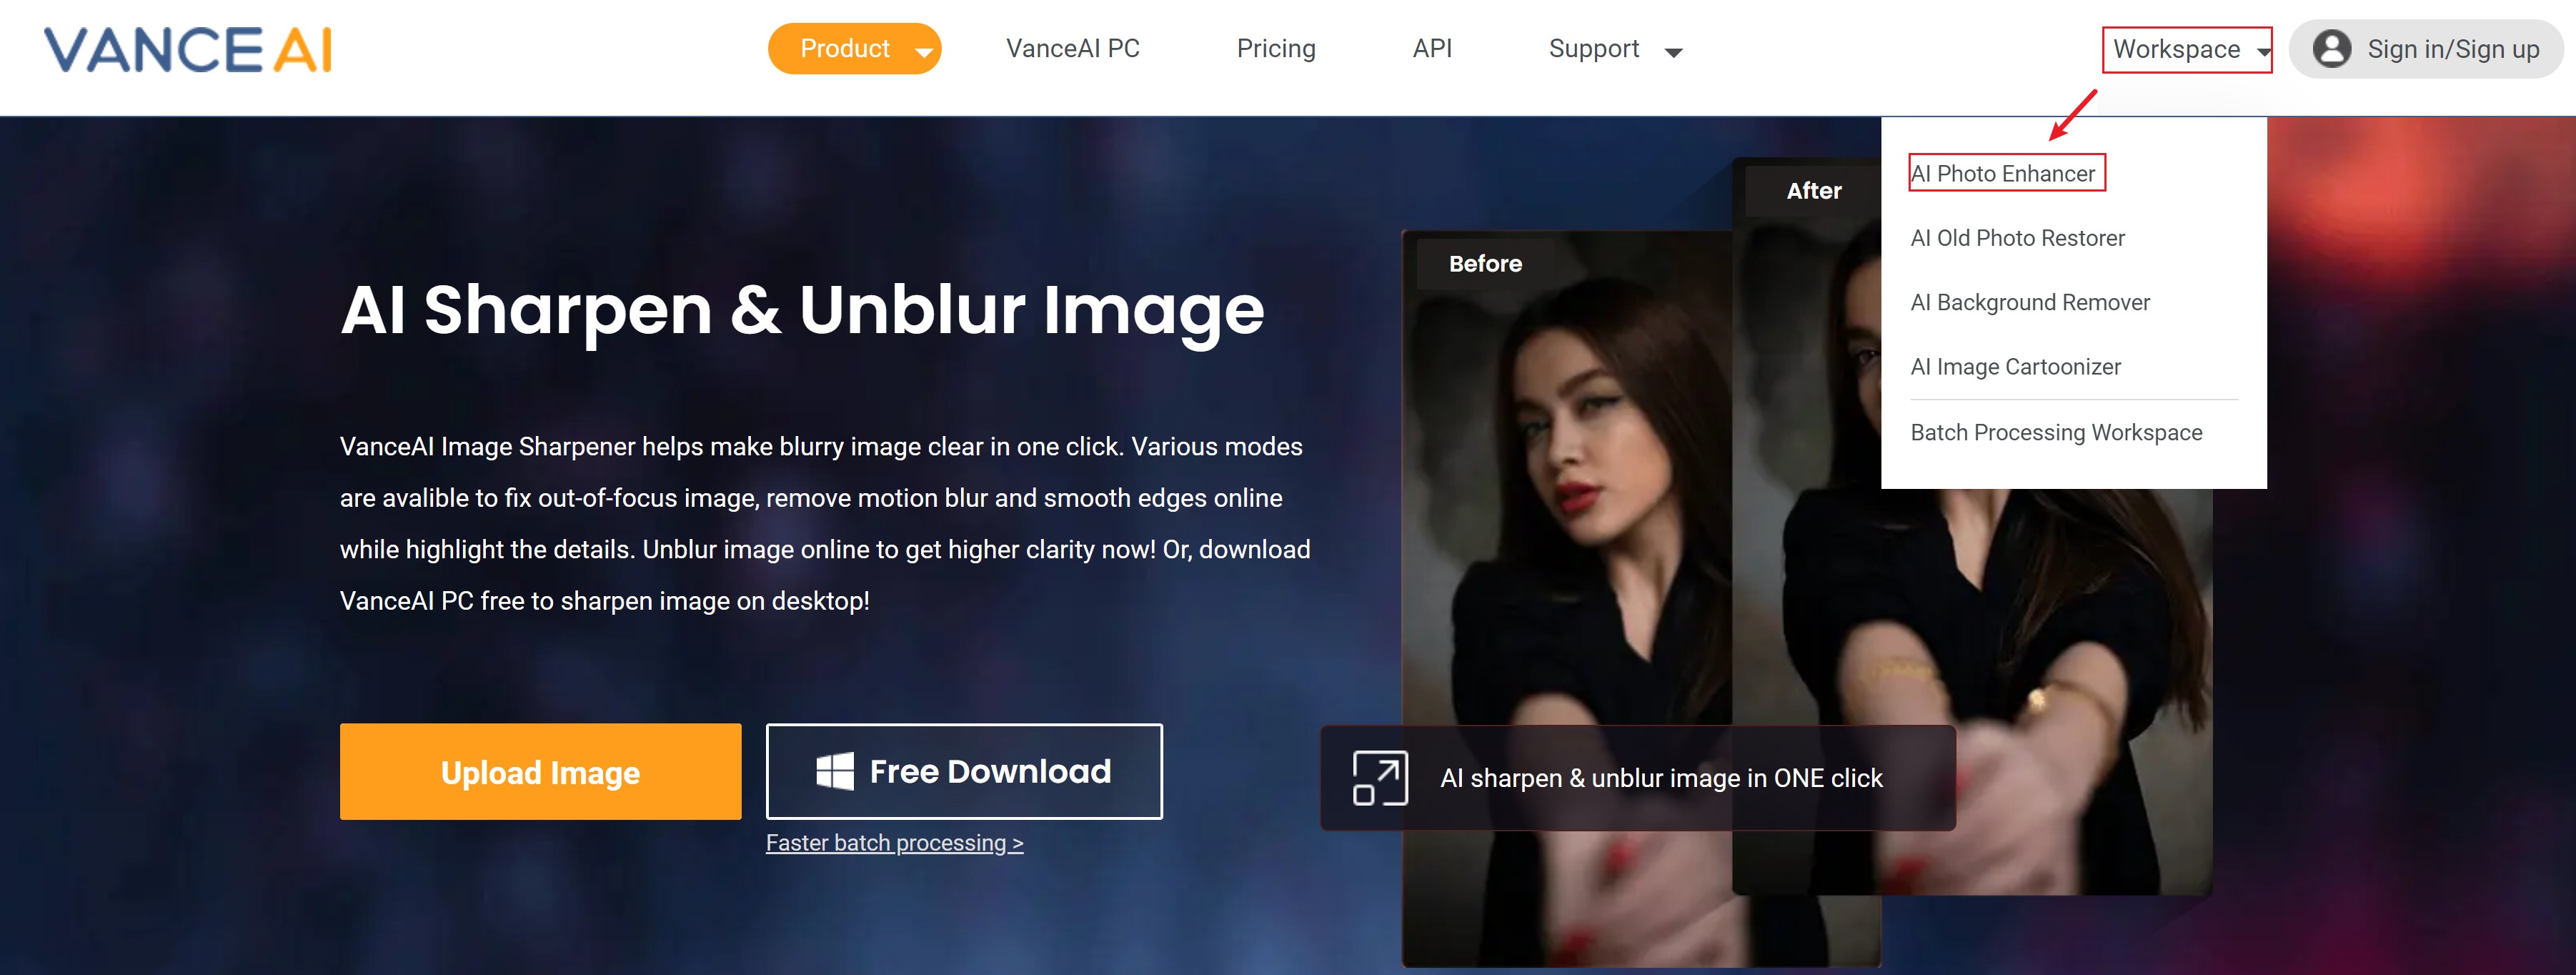The image size is (2576, 975).
Task: Pick AI Image Cartoonizer
Action: (2015, 367)
